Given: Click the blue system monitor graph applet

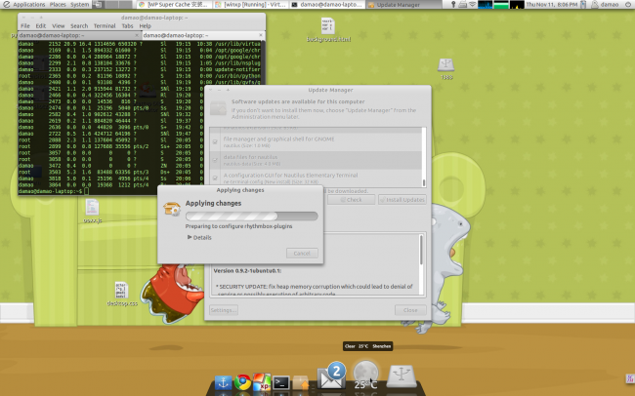Looking at the screenshot, I should coord(486,5).
